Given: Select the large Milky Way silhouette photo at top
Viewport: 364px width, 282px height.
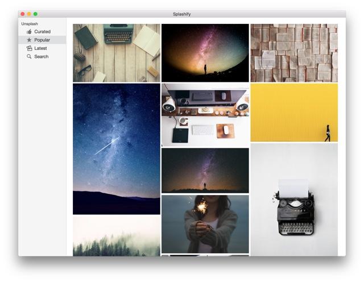Looking at the screenshot, I should (205, 53).
